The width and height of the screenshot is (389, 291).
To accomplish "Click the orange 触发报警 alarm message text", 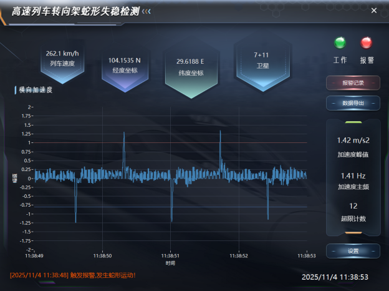I will [72, 275].
